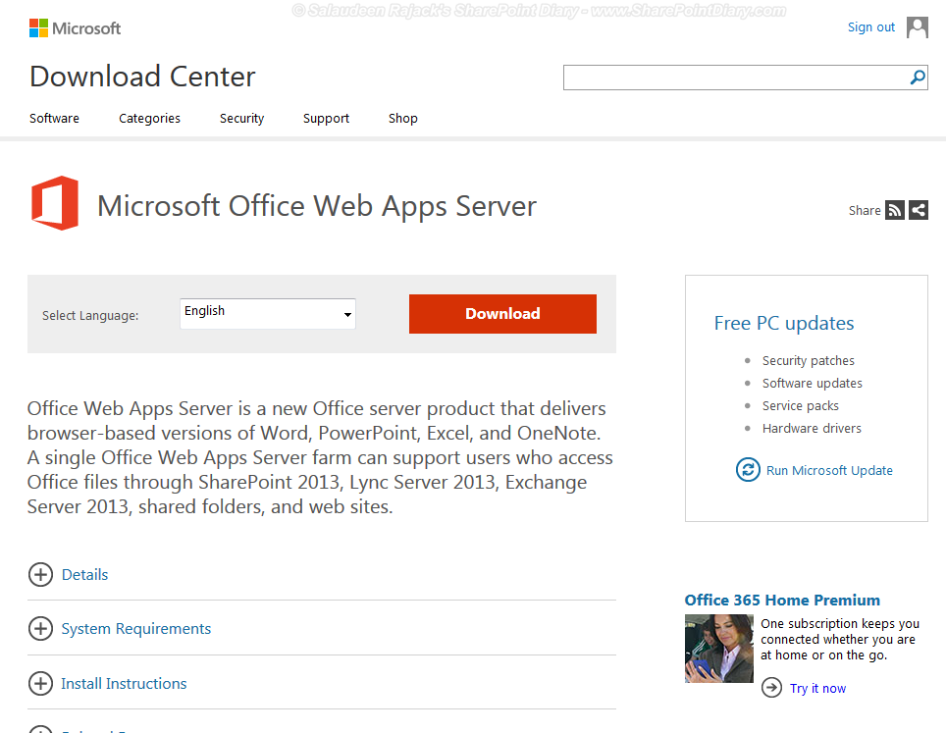Viewport: 946px width, 733px height.
Task: Click the Try it now link
Action: click(x=817, y=689)
